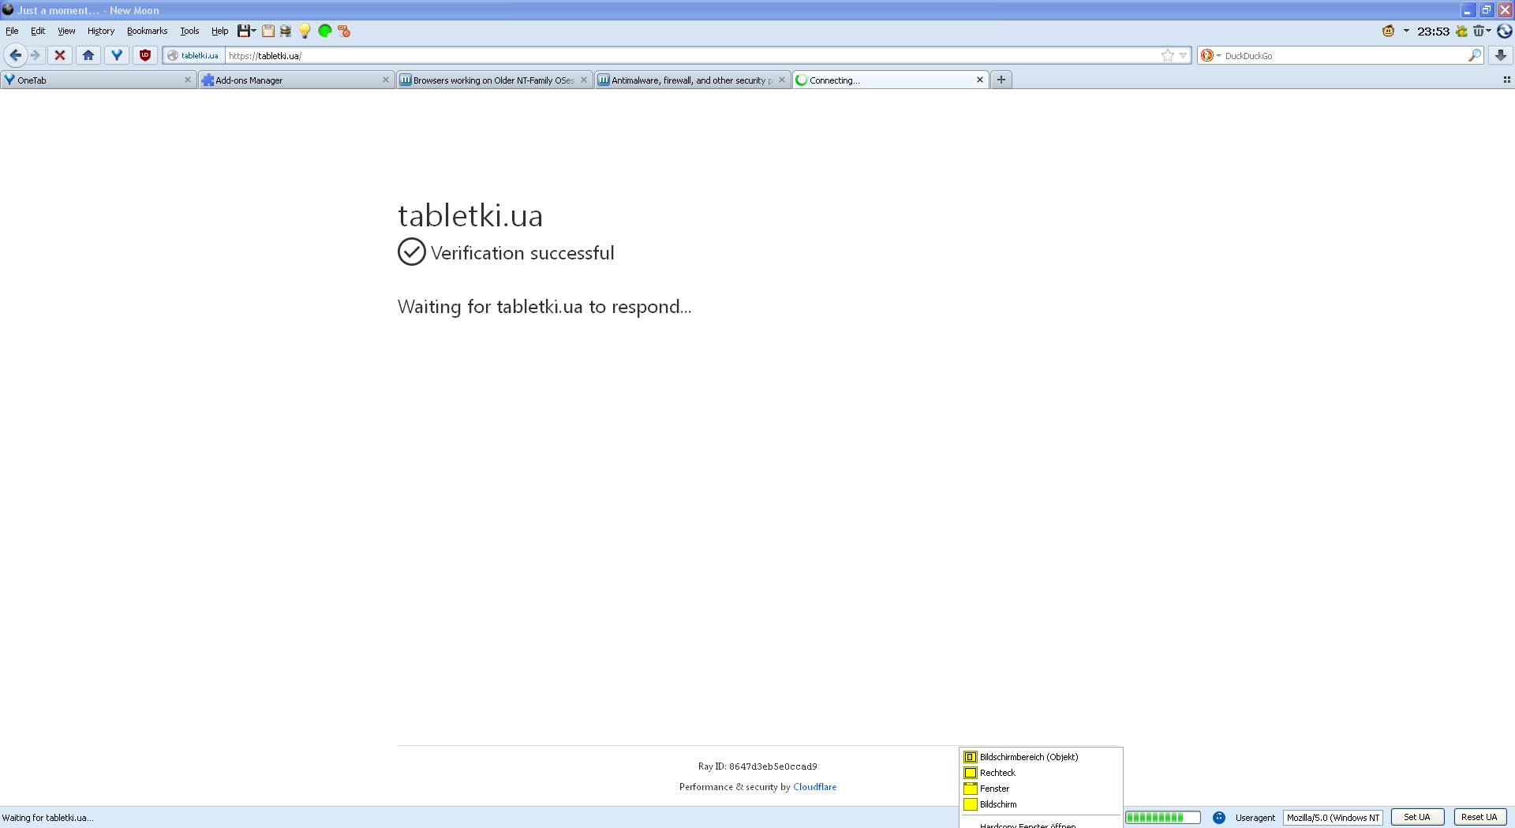Open the Bookmarks menu
This screenshot has height=828, width=1515.
pos(147,31)
